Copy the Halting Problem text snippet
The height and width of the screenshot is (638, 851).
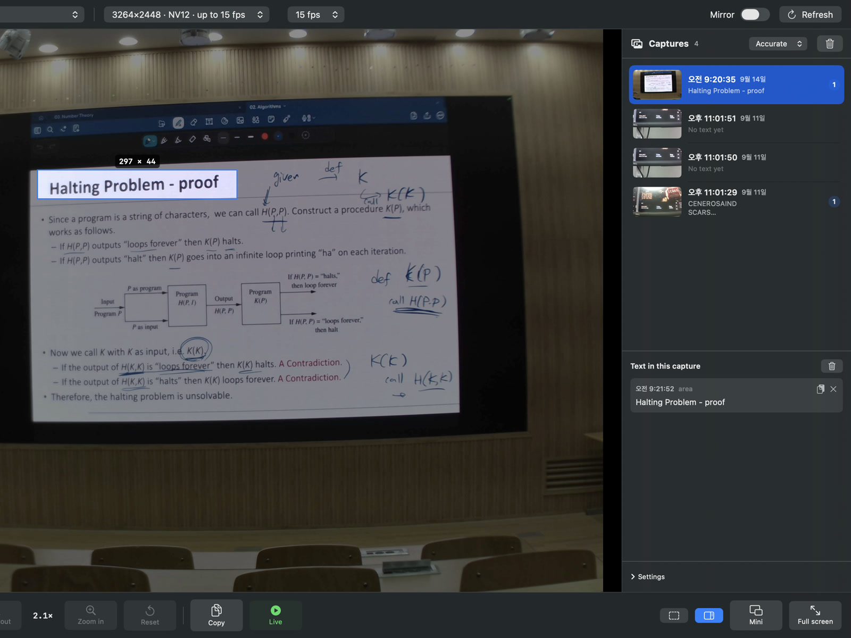[820, 389]
